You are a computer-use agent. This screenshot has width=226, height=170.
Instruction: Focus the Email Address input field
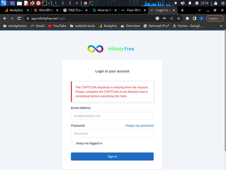[112, 116]
